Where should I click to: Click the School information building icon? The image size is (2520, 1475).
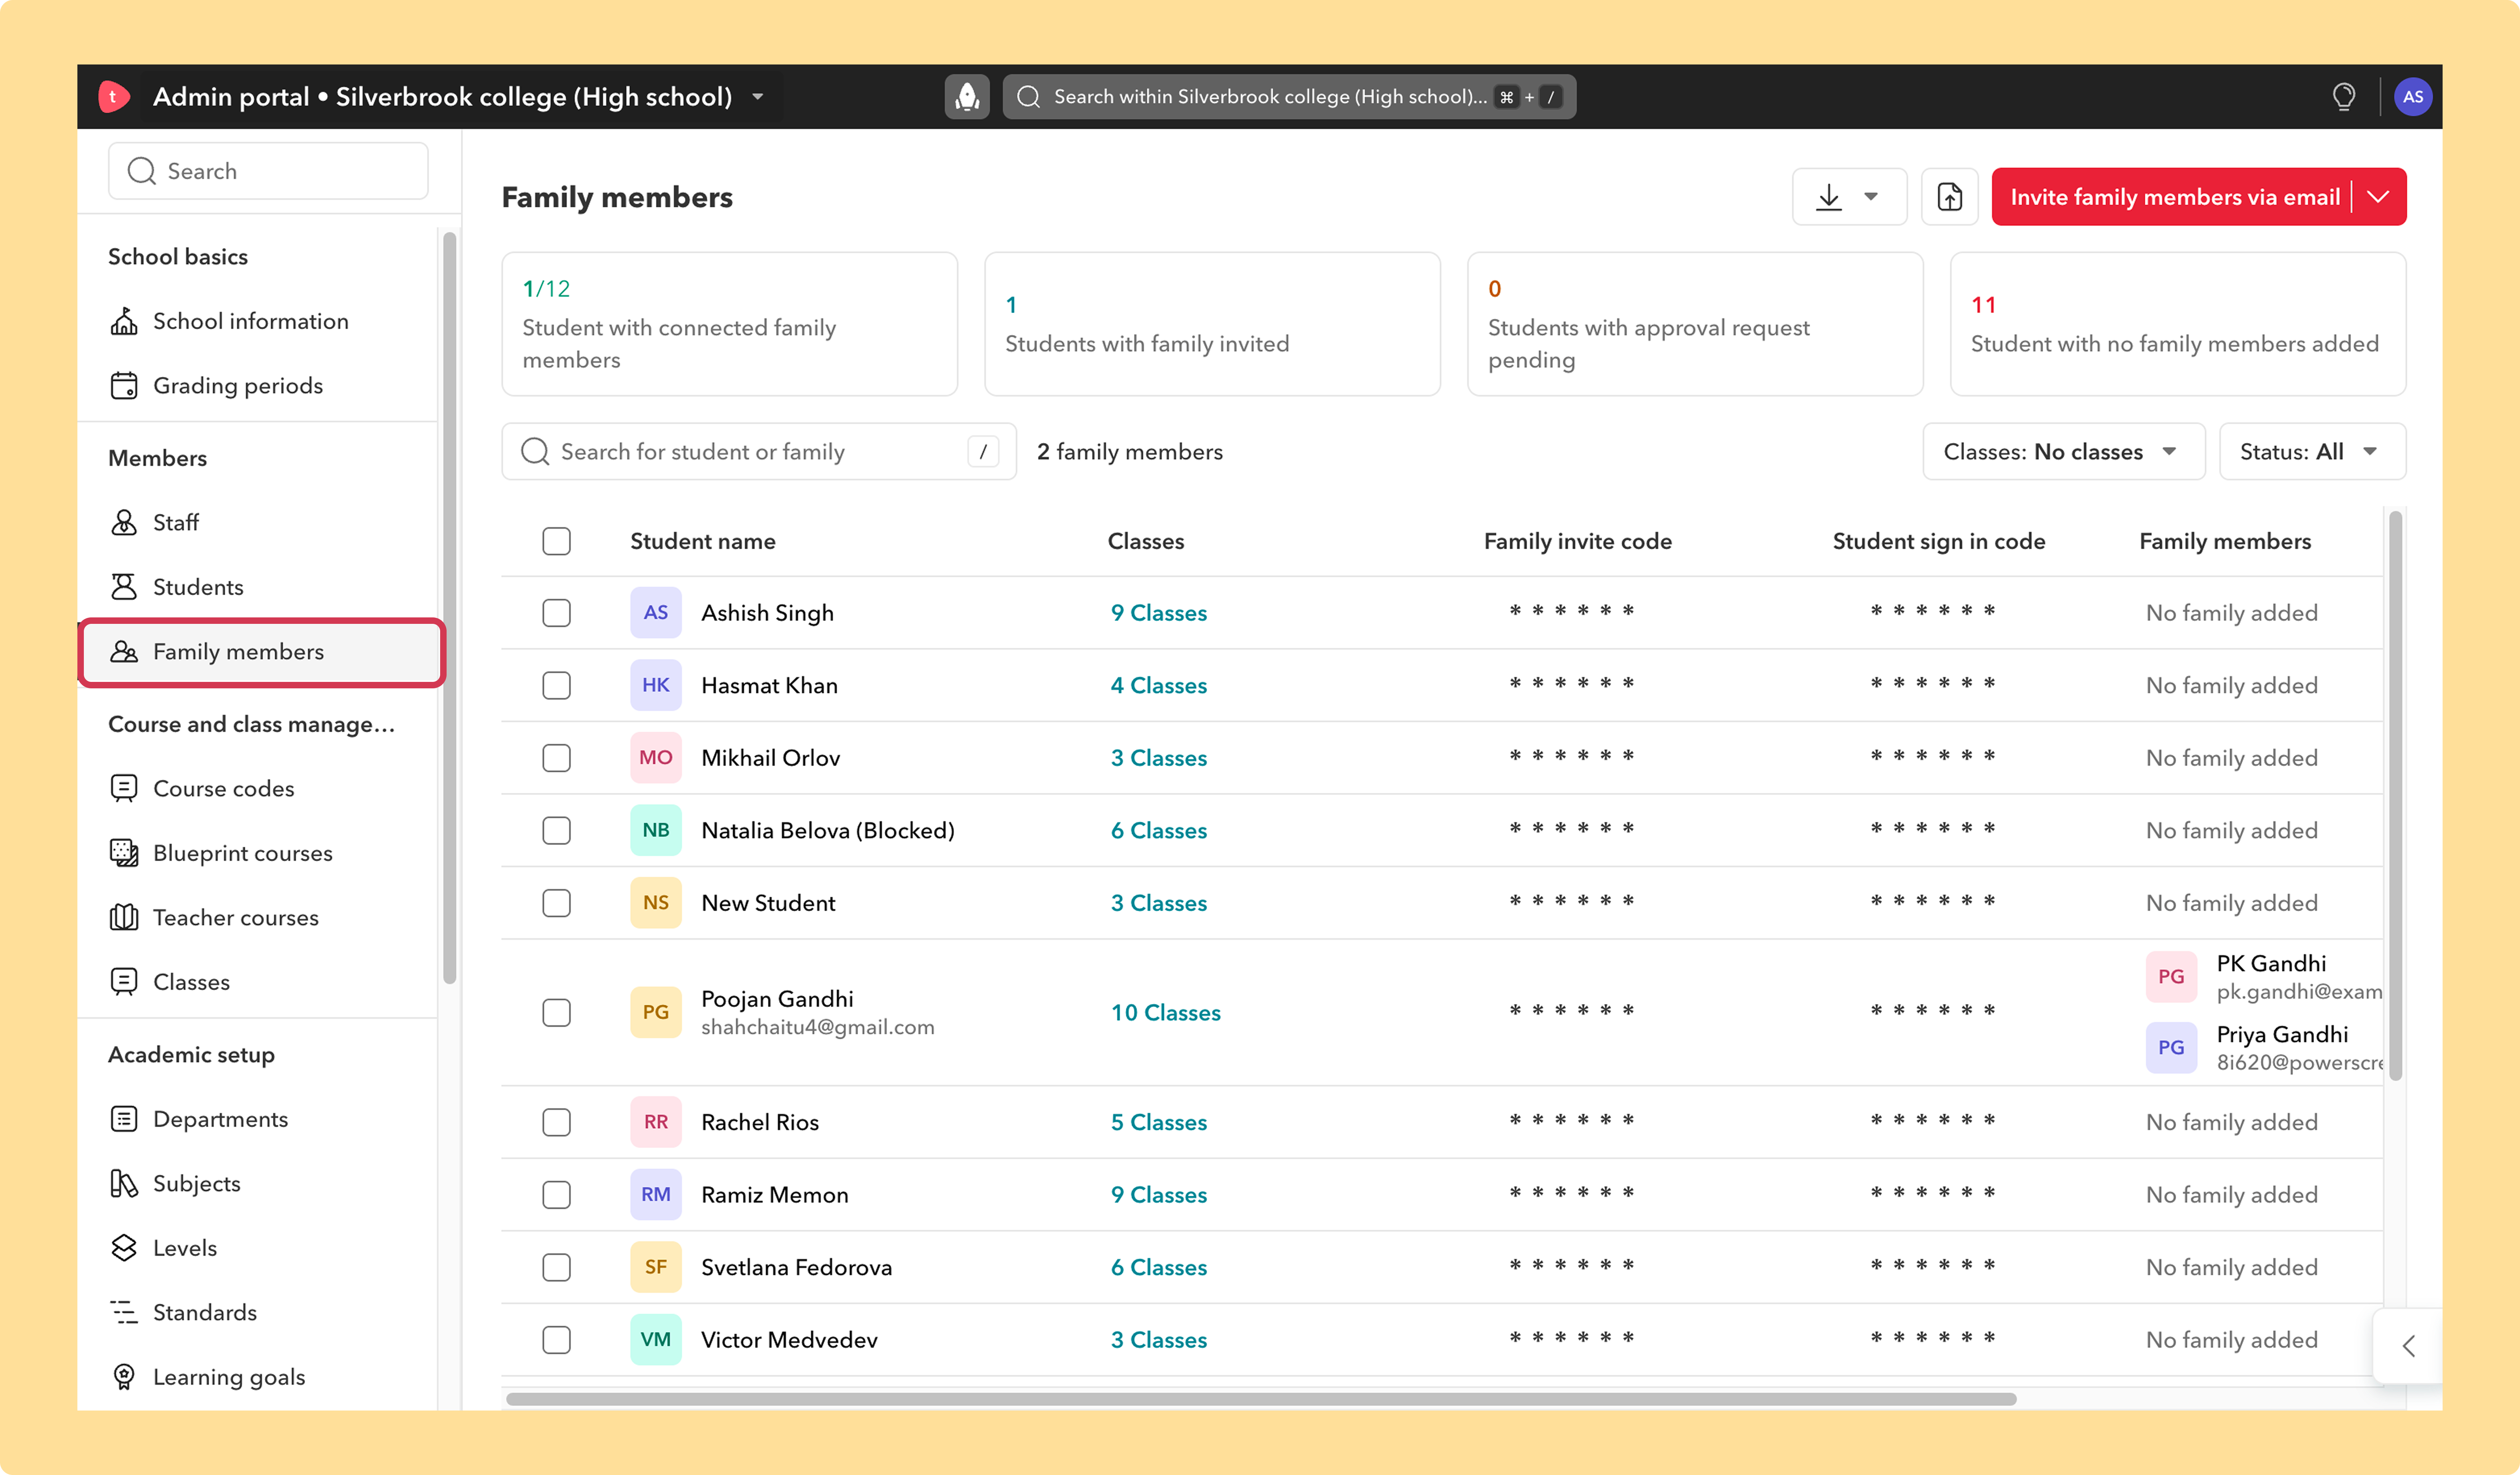(x=124, y=321)
